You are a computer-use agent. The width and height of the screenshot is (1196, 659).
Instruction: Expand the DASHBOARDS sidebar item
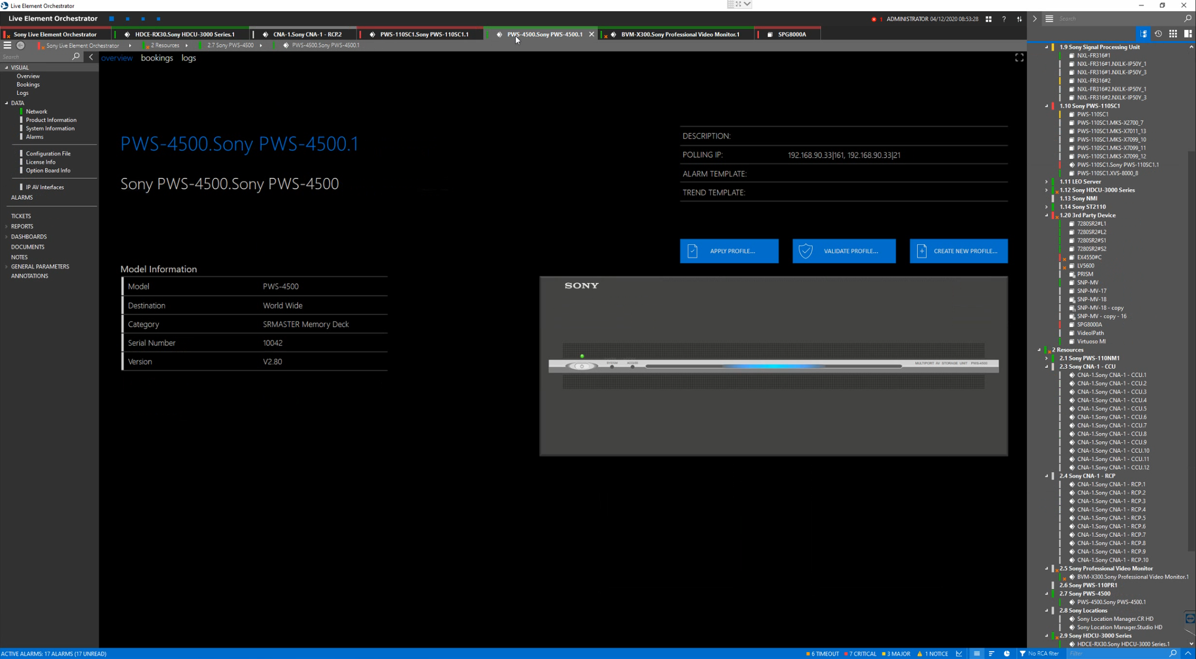click(x=7, y=237)
